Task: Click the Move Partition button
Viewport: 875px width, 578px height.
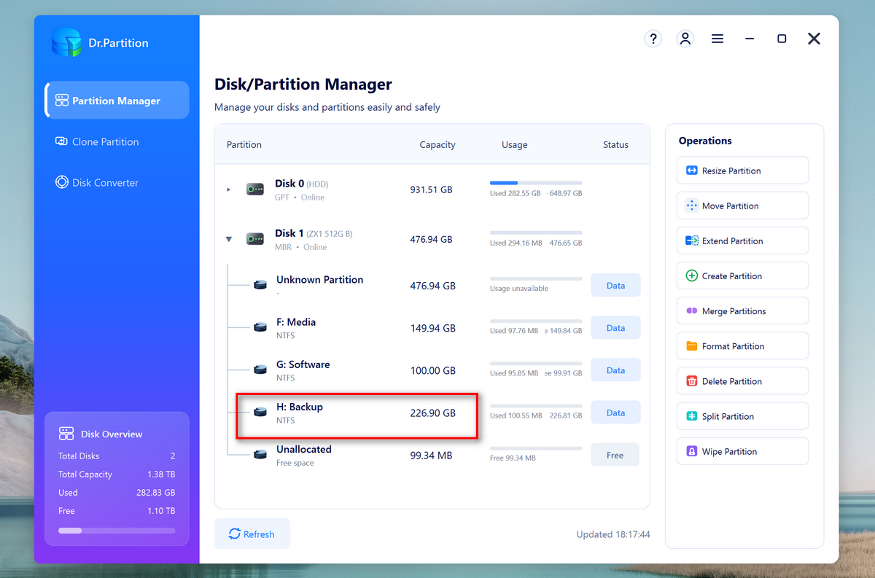Action: click(x=743, y=206)
